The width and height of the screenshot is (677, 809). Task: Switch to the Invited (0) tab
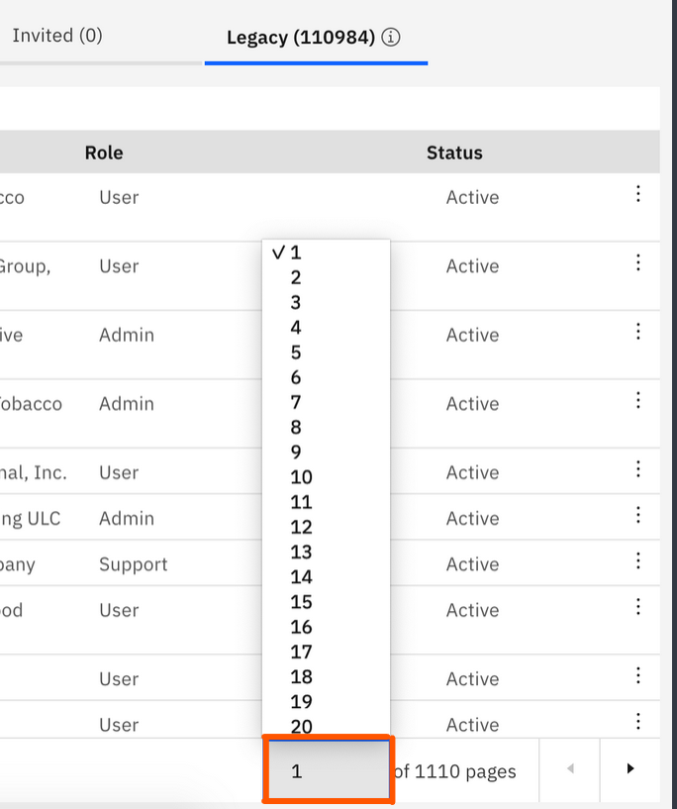click(x=56, y=35)
